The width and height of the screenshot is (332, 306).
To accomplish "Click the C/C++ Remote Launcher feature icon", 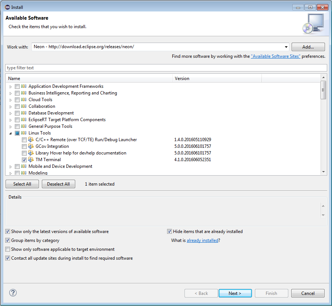I will pos(31,140).
